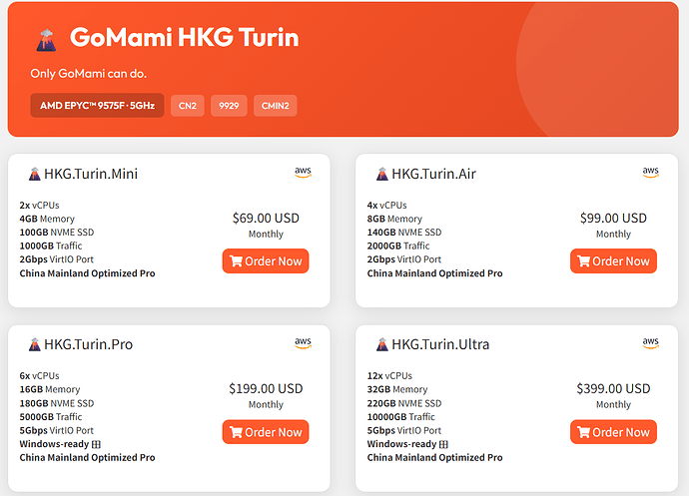The width and height of the screenshot is (689, 496).
Task: Click the '4x vCPUs' spec line
Action: (x=387, y=206)
